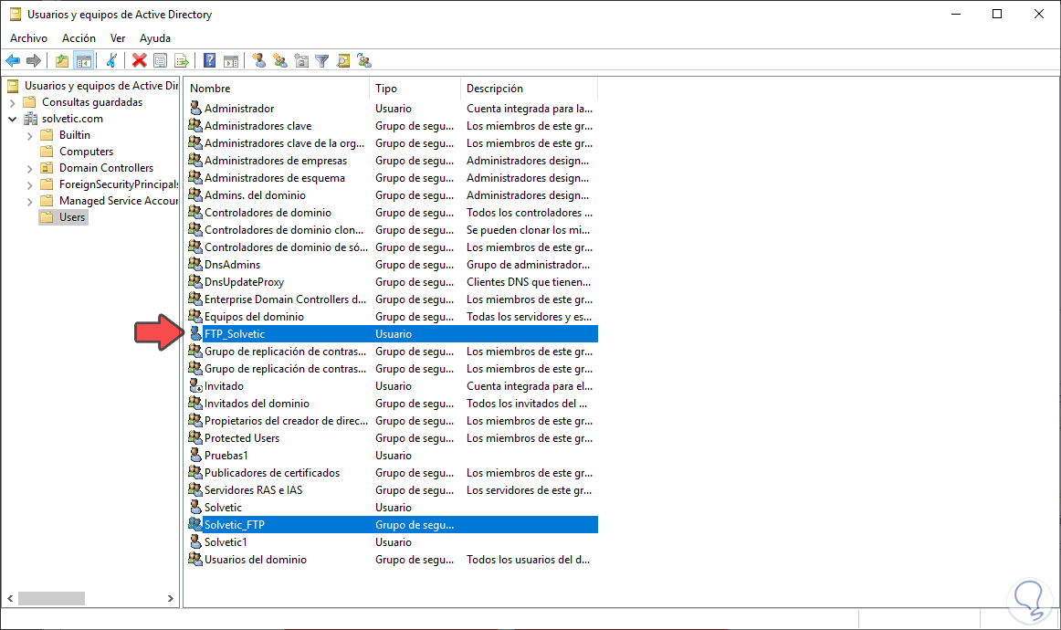The image size is (1061, 630).
Task: Click the Find objects magnifier icon
Action: (x=343, y=61)
